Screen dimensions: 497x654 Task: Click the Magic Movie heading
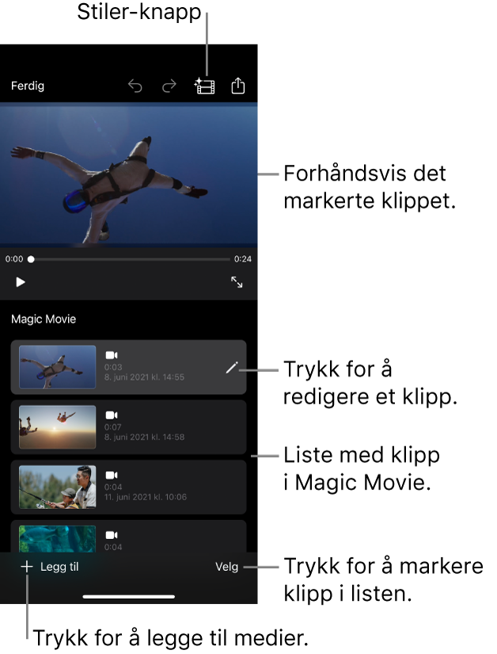44,319
